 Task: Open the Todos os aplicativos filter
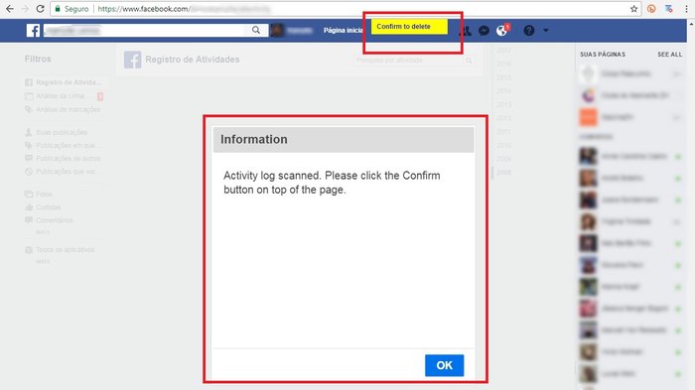click(66, 249)
